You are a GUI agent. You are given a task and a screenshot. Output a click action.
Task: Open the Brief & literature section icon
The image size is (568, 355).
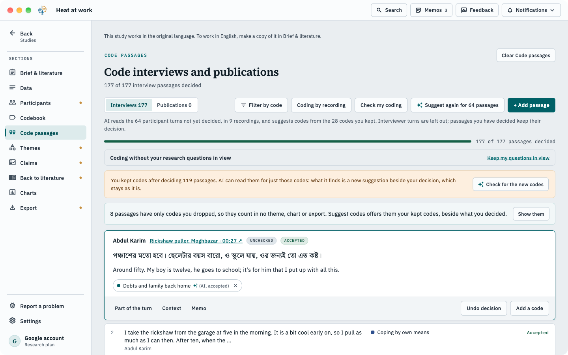(13, 73)
